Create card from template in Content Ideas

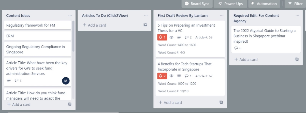point(69,104)
